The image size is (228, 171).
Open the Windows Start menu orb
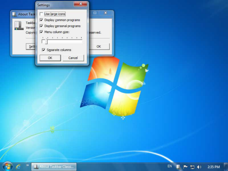point(7,166)
